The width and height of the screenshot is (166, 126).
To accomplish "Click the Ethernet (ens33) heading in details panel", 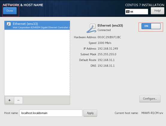I will (x=110, y=25).
